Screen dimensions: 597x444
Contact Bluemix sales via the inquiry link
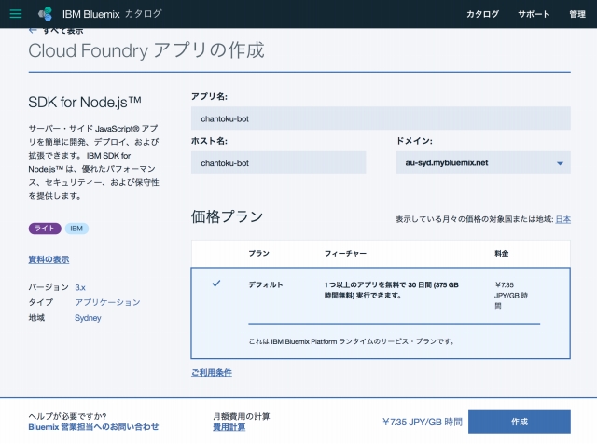93,427
